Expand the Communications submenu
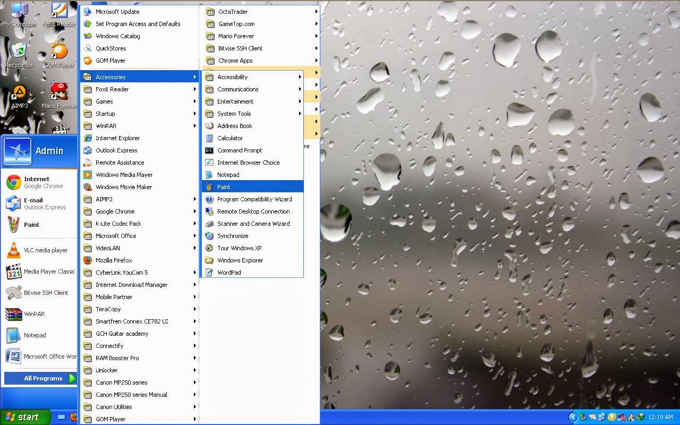 pos(252,89)
